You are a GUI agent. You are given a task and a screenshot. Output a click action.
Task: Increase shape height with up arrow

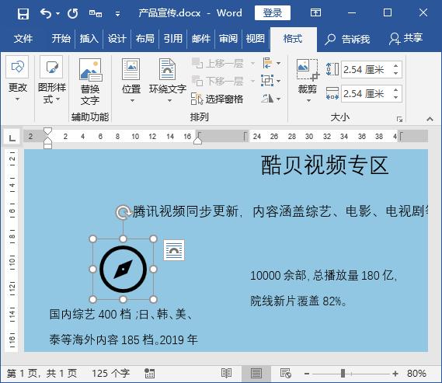tap(395, 66)
